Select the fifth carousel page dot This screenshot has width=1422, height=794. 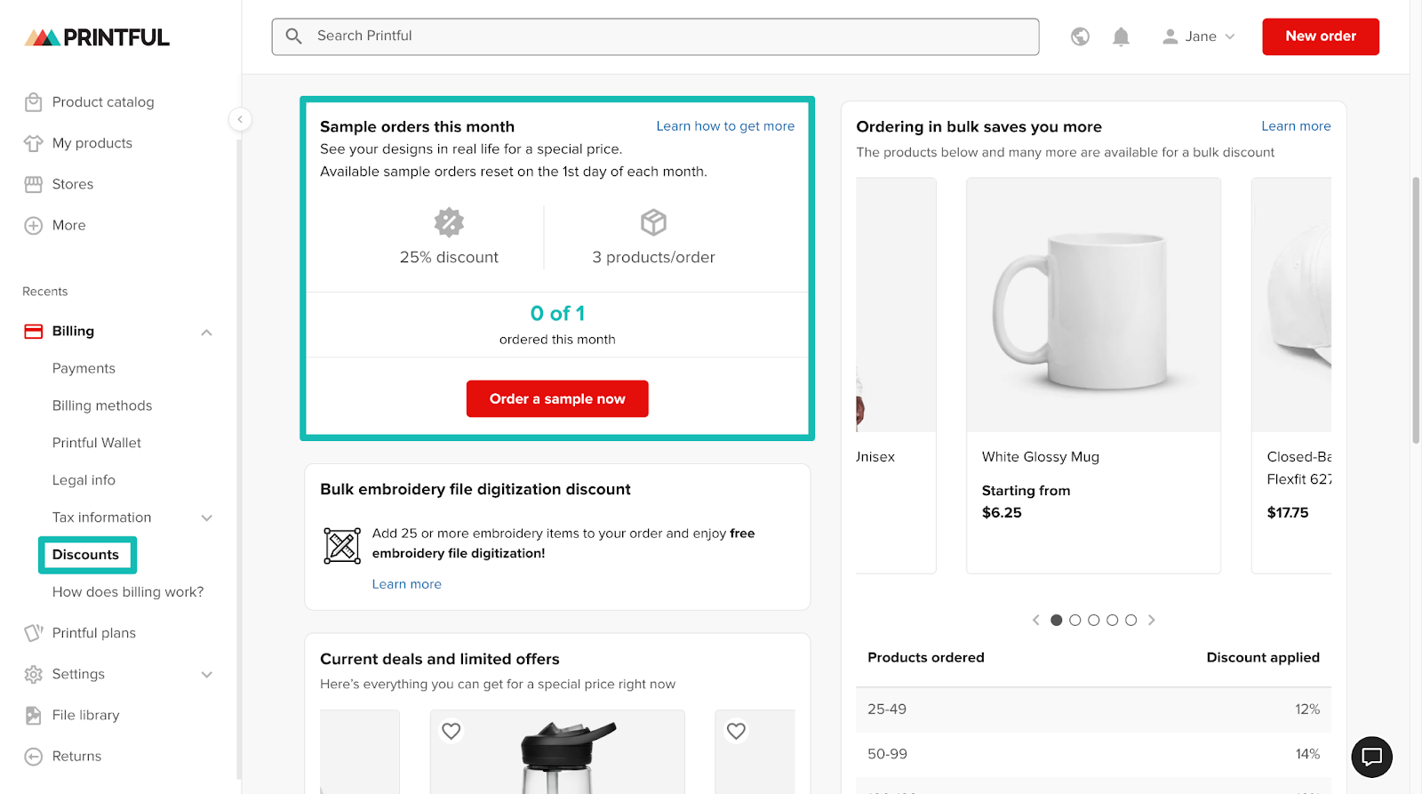1130,621
